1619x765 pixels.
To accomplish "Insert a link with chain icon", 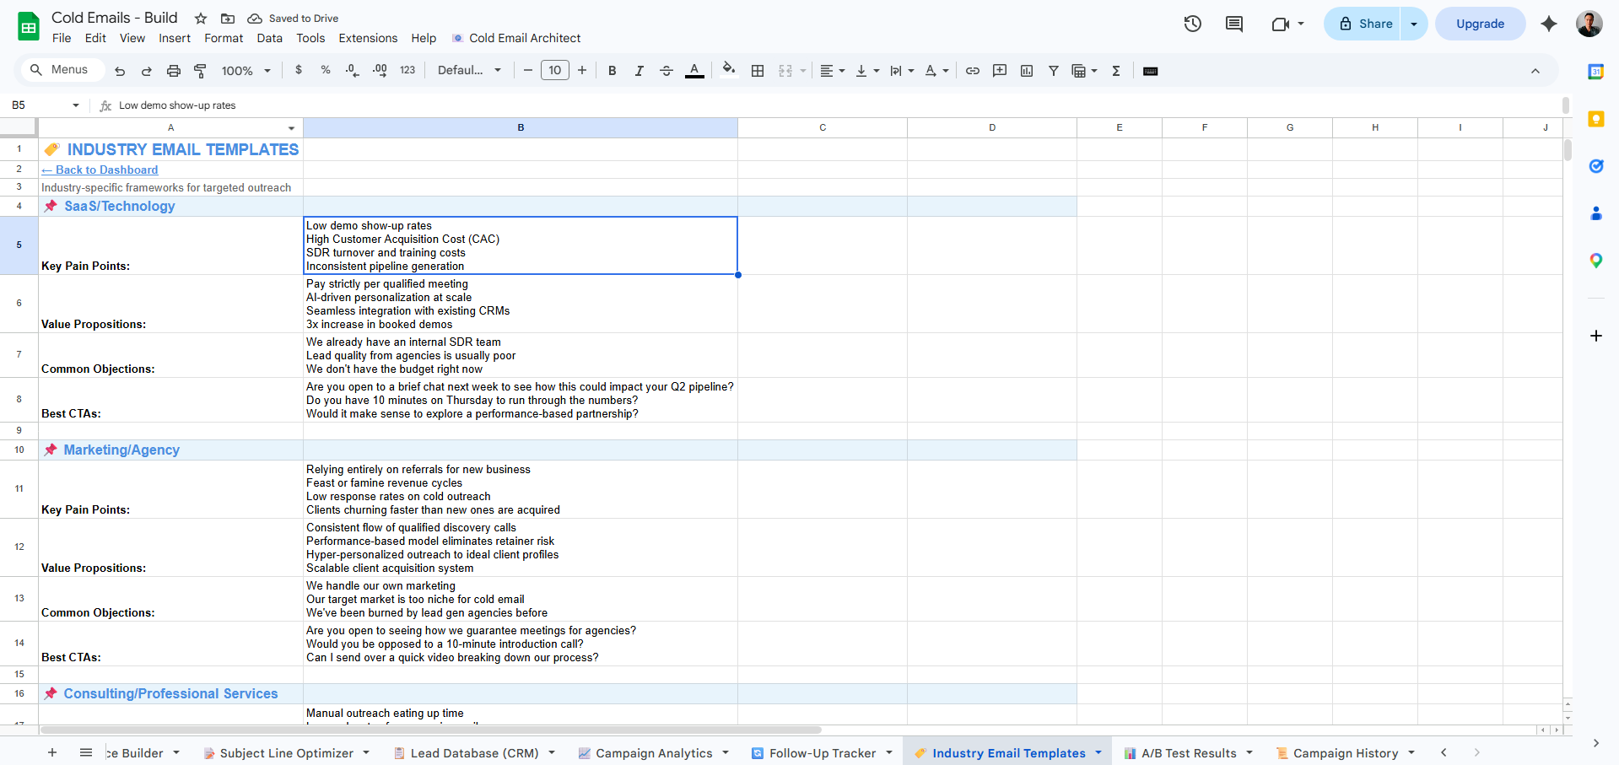I will (x=973, y=71).
